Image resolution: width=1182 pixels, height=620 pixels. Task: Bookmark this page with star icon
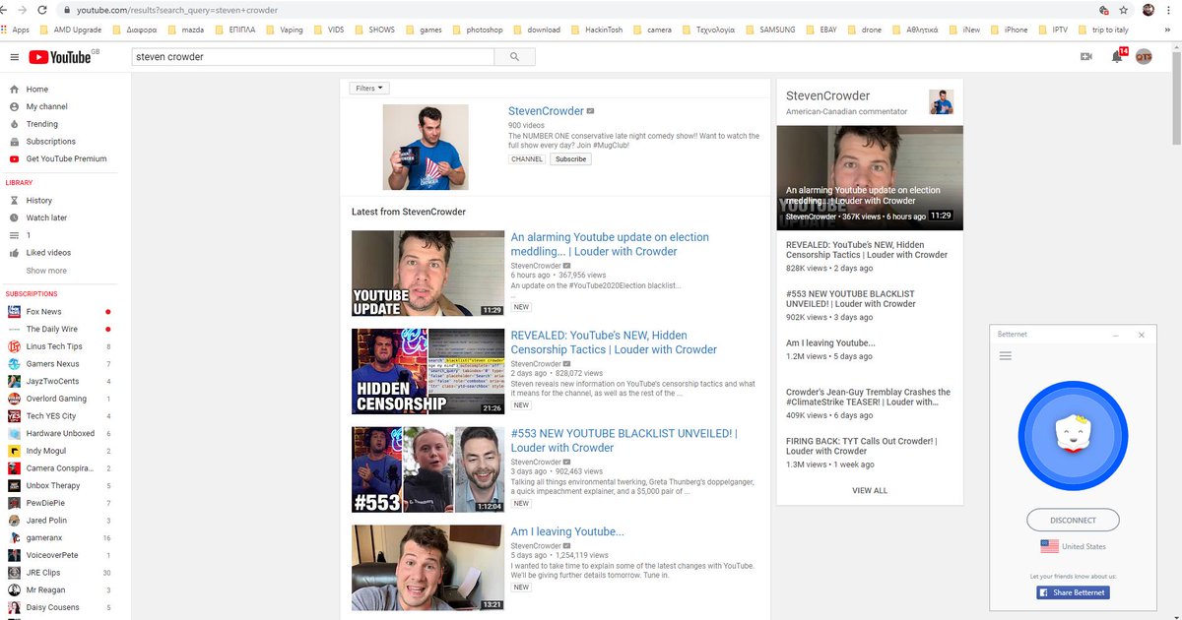(x=1124, y=10)
